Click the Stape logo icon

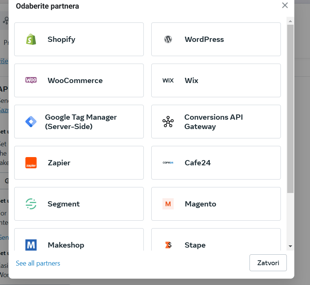168,245
